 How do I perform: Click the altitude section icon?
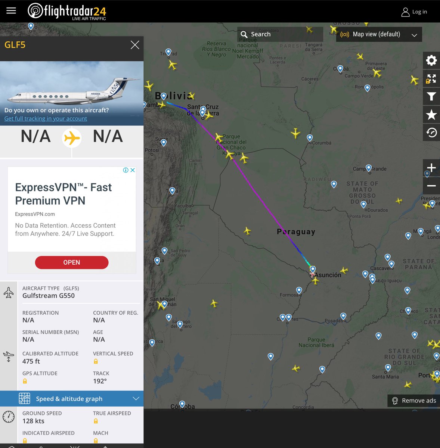click(9, 357)
